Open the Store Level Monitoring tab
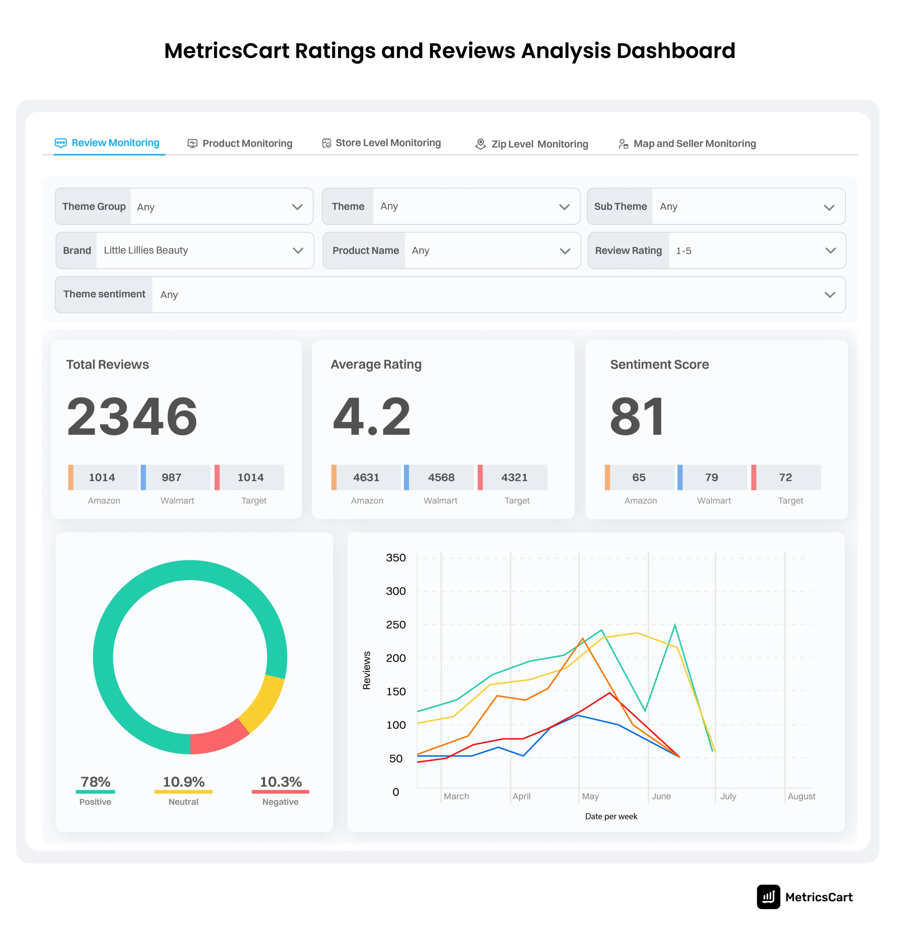Viewport: 900px width, 927px height. pos(381,143)
